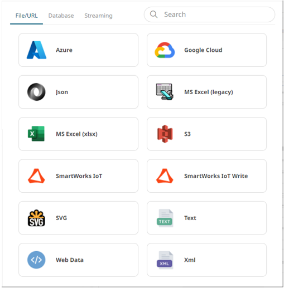Select the MS Excel (legacy) label
The image size is (284, 288).
(209, 92)
